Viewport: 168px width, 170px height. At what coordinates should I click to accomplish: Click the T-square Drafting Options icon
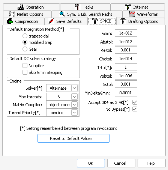click(x=123, y=21)
